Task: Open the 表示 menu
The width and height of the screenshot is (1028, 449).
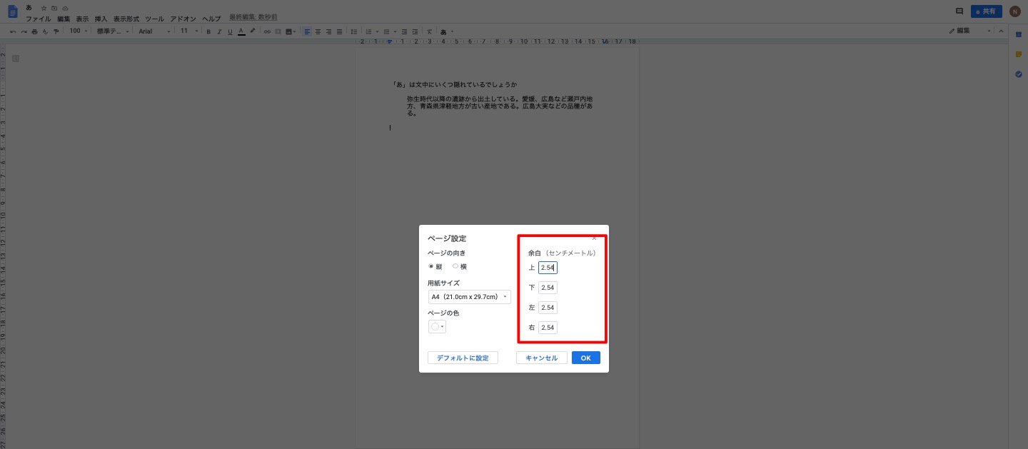Action: tap(83, 18)
